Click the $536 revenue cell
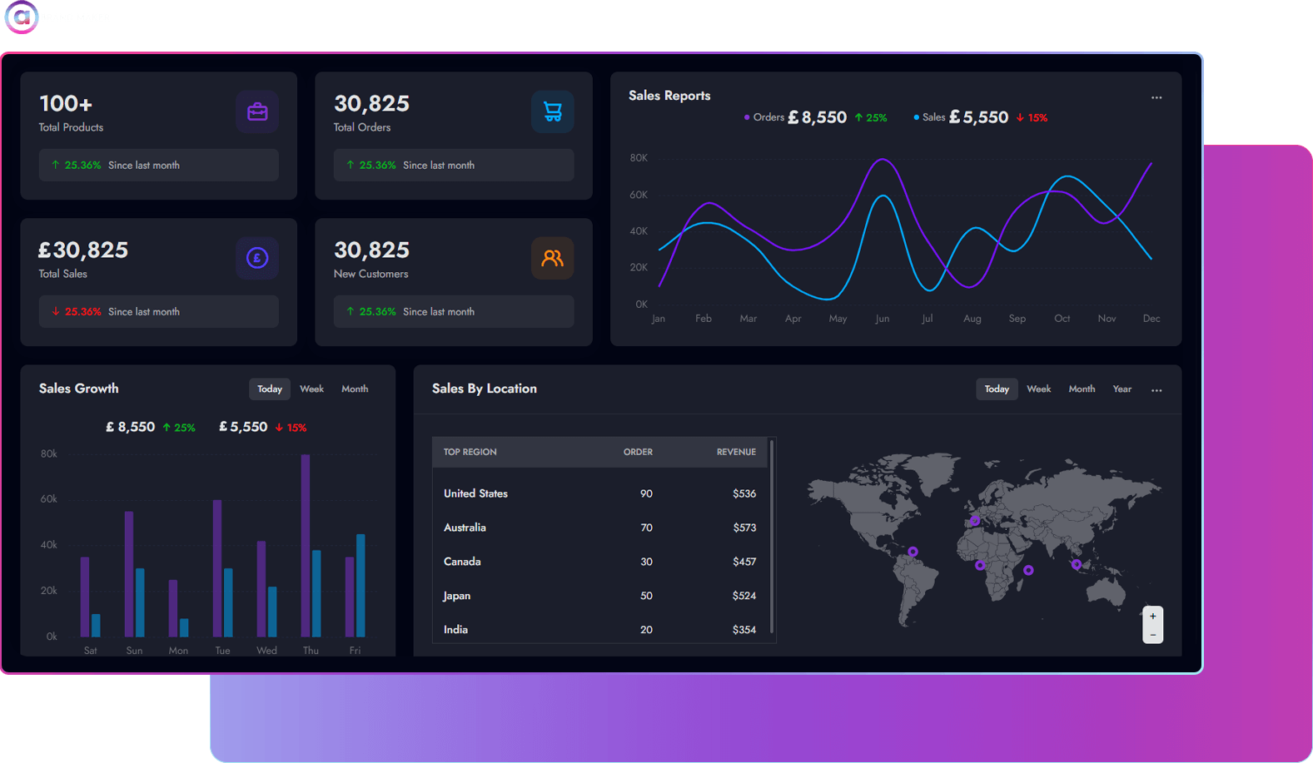The height and width of the screenshot is (763, 1313). (x=744, y=493)
